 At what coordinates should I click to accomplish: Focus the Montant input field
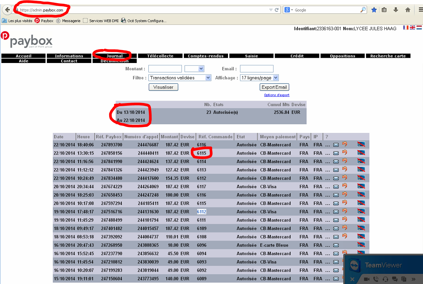point(165,69)
